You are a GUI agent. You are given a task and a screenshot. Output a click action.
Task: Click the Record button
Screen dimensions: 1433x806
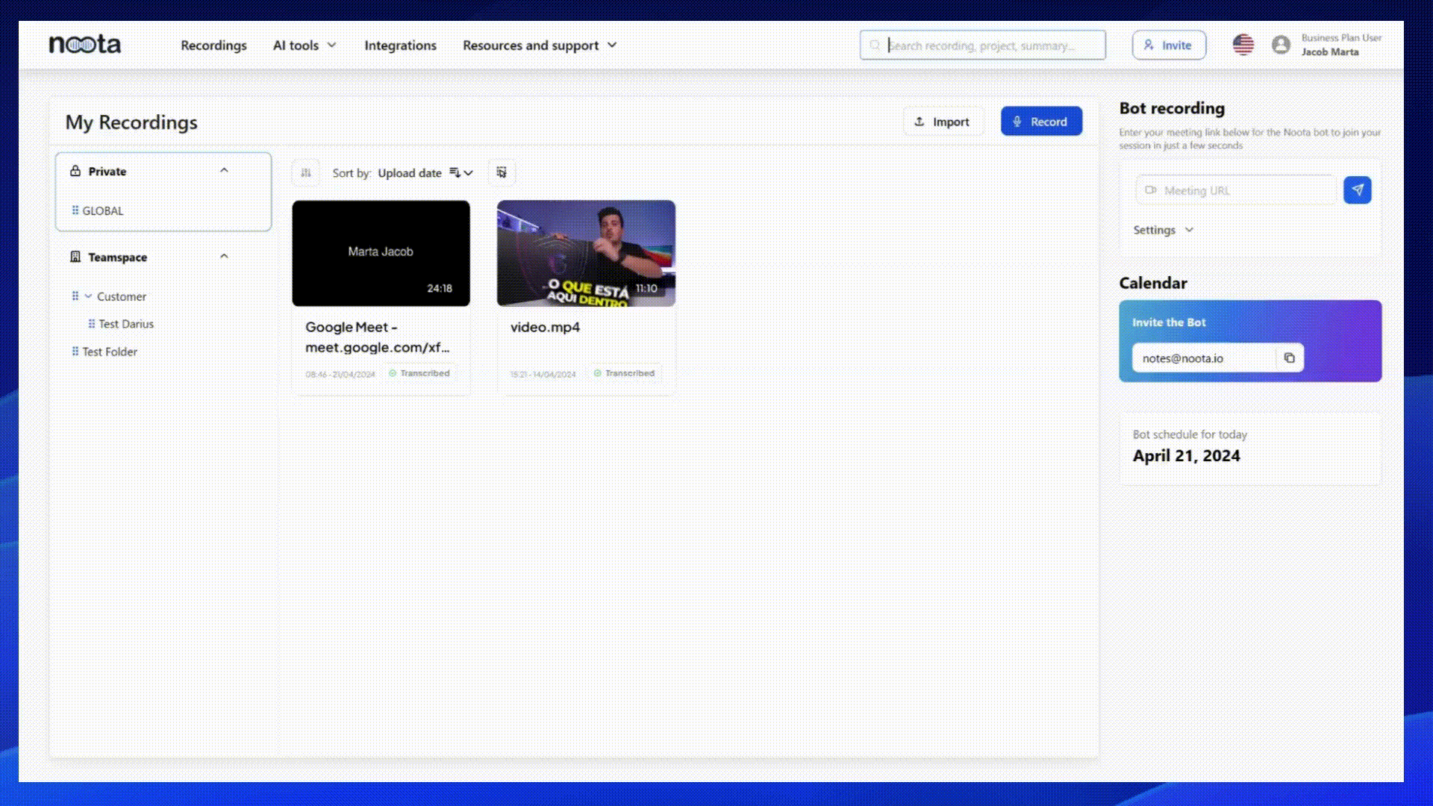[x=1041, y=122]
